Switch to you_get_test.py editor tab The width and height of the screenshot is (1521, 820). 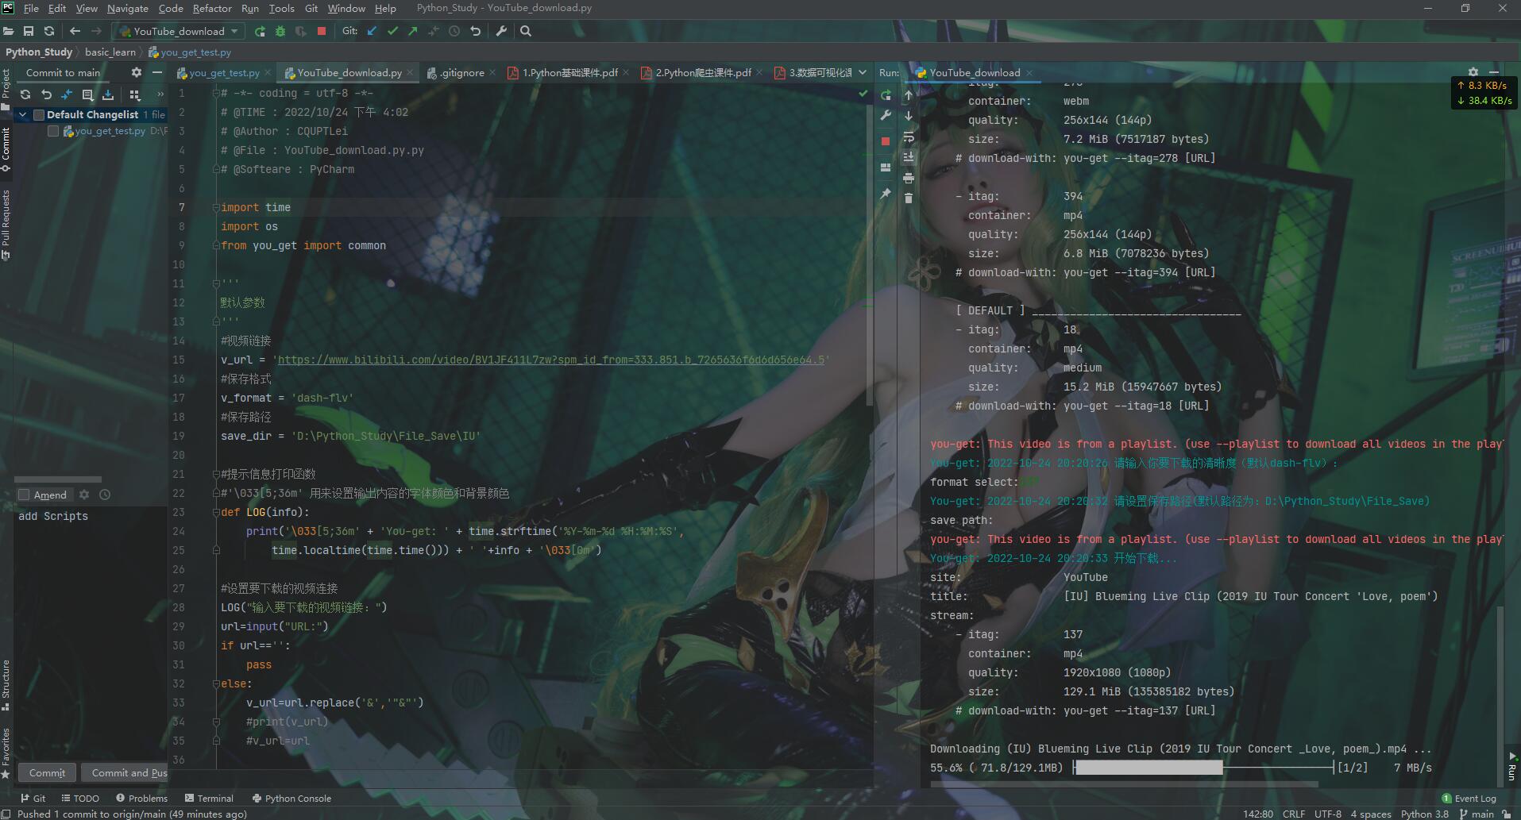(x=224, y=72)
